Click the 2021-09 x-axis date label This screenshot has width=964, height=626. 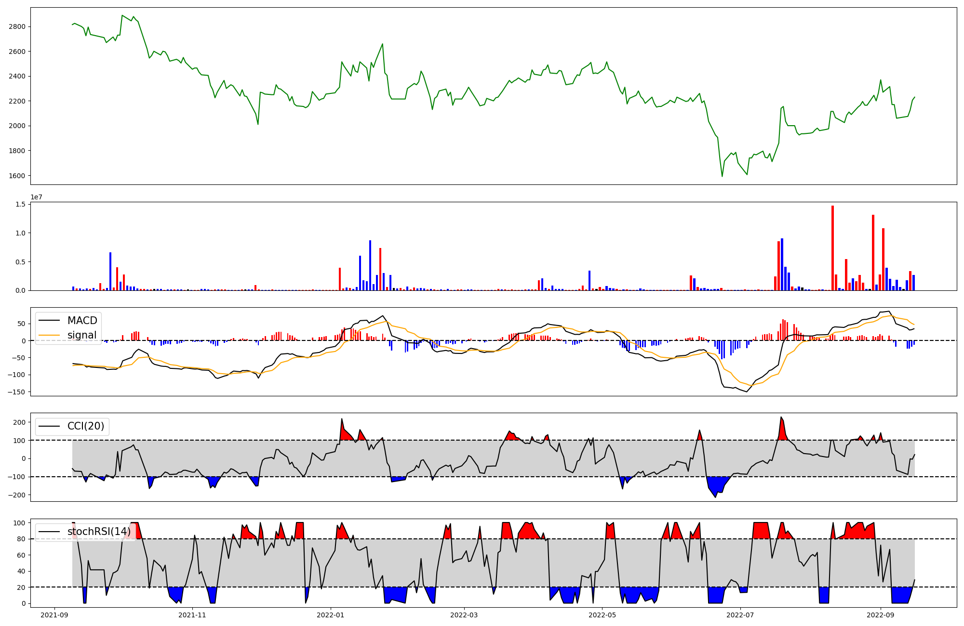54,615
